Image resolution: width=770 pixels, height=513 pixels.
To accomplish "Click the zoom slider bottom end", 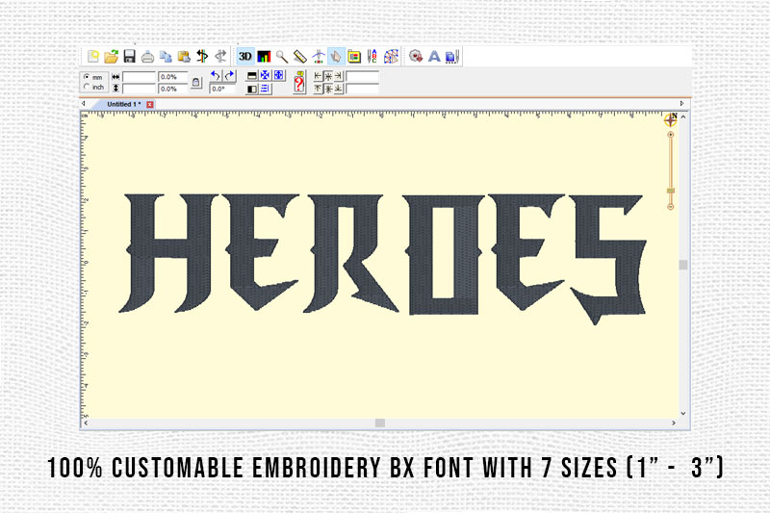I will click(x=670, y=207).
